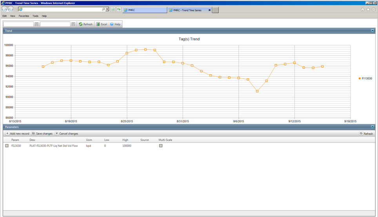Open the address bar dropdown arrow
This screenshot has width=378, height=217.
point(107,9)
